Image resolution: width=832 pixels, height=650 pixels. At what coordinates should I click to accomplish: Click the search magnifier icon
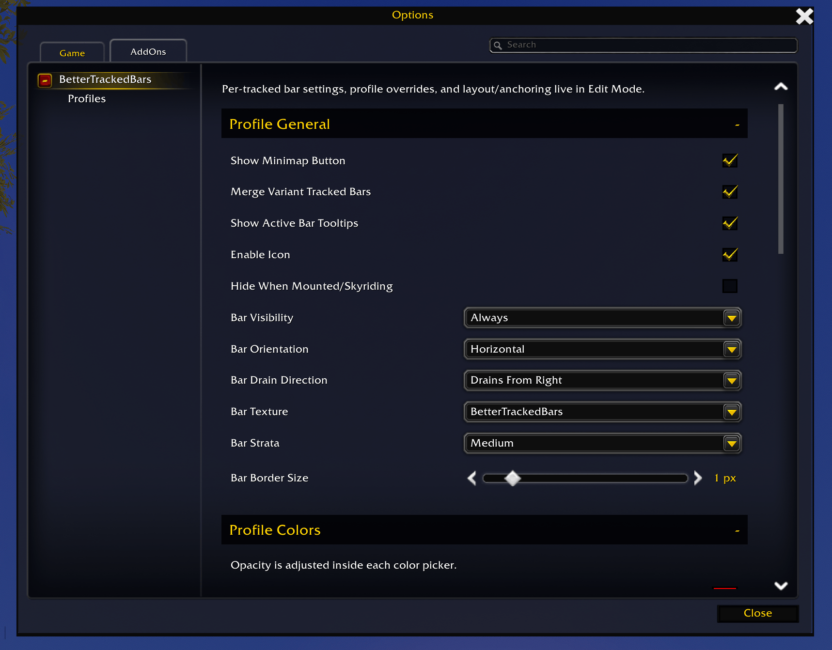coord(498,46)
